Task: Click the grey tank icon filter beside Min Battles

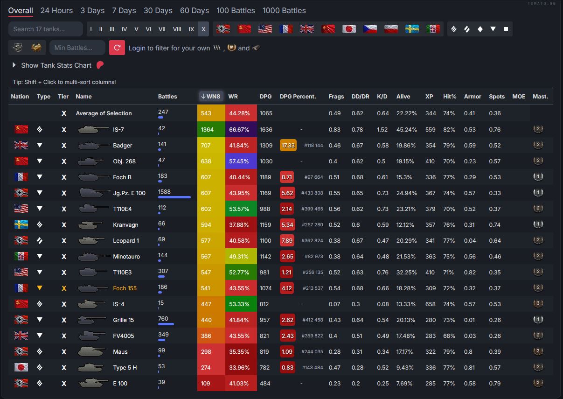Action: (x=18, y=48)
